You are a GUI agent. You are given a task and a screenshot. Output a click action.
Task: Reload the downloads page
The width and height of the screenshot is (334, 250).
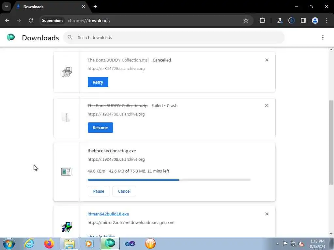[31, 21]
